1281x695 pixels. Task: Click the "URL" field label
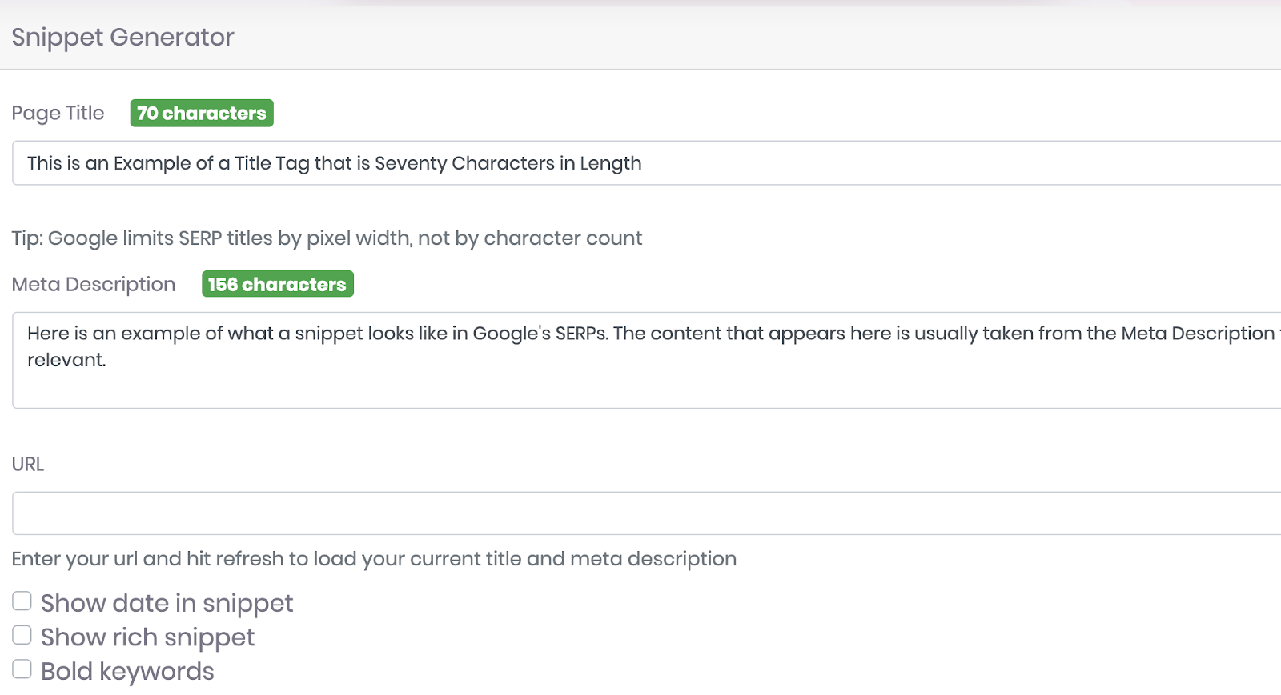28,464
